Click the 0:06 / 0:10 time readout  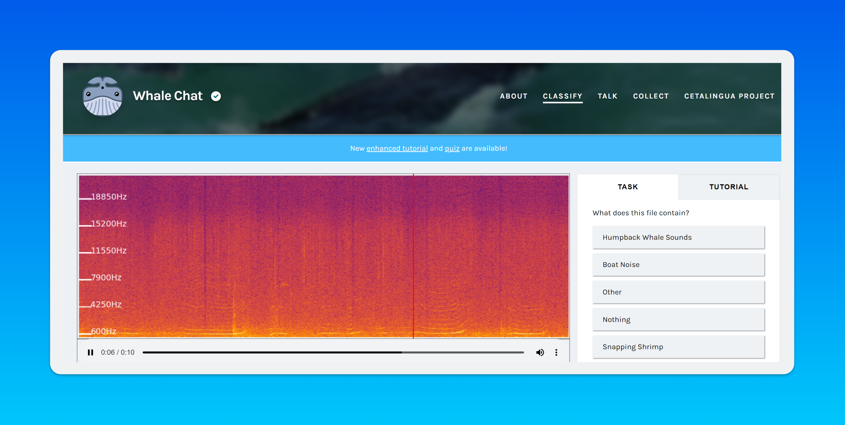pyautogui.click(x=117, y=352)
